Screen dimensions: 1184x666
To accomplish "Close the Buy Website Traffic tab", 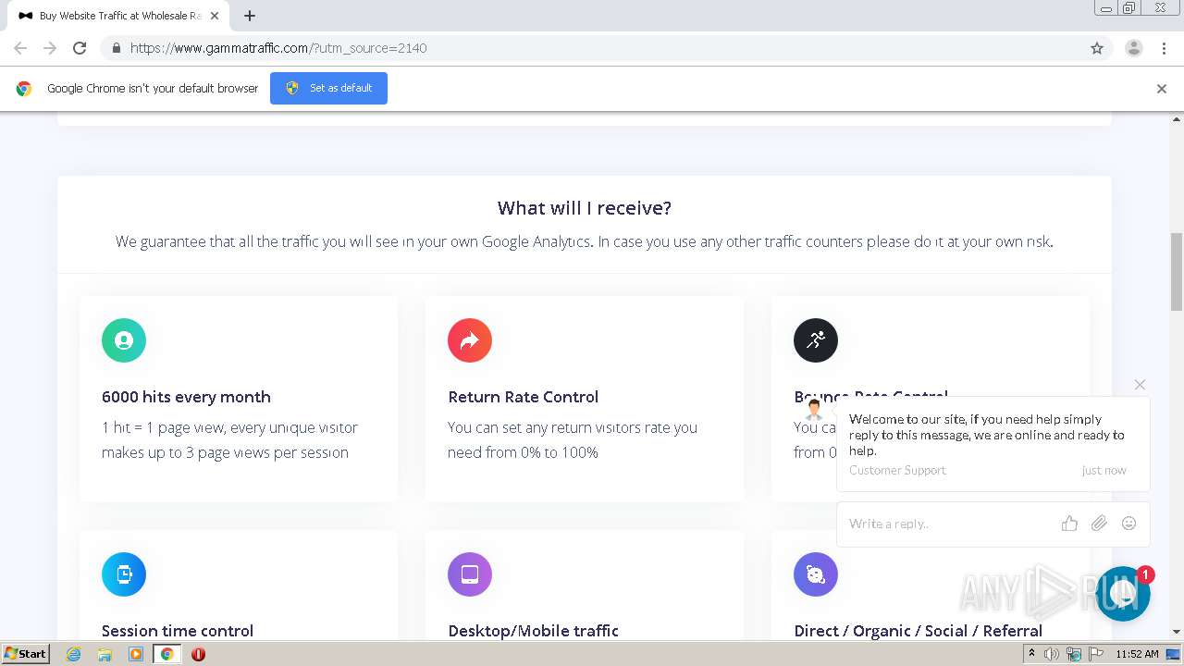I will point(216,16).
